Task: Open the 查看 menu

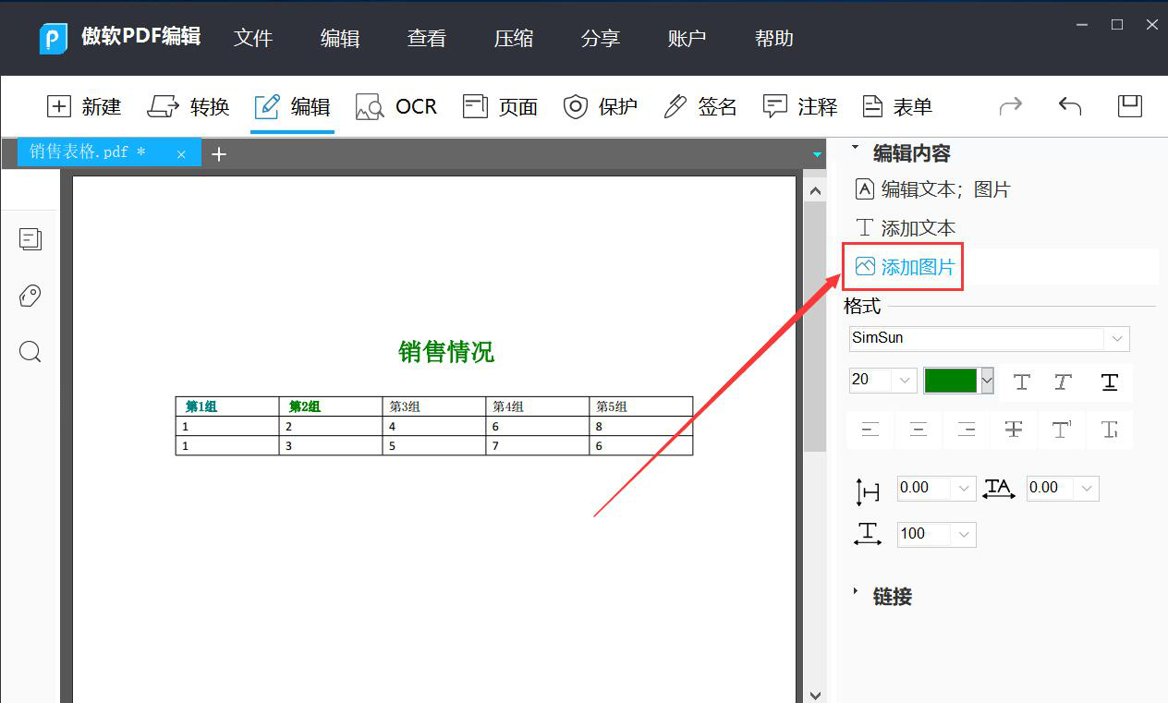Action: click(x=427, y=39)
